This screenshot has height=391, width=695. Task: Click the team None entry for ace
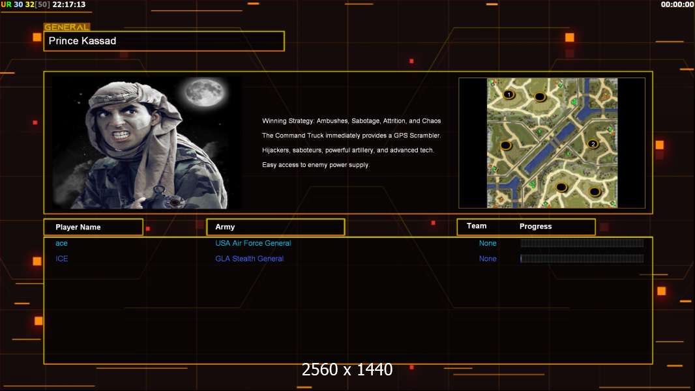click(488, 243)
